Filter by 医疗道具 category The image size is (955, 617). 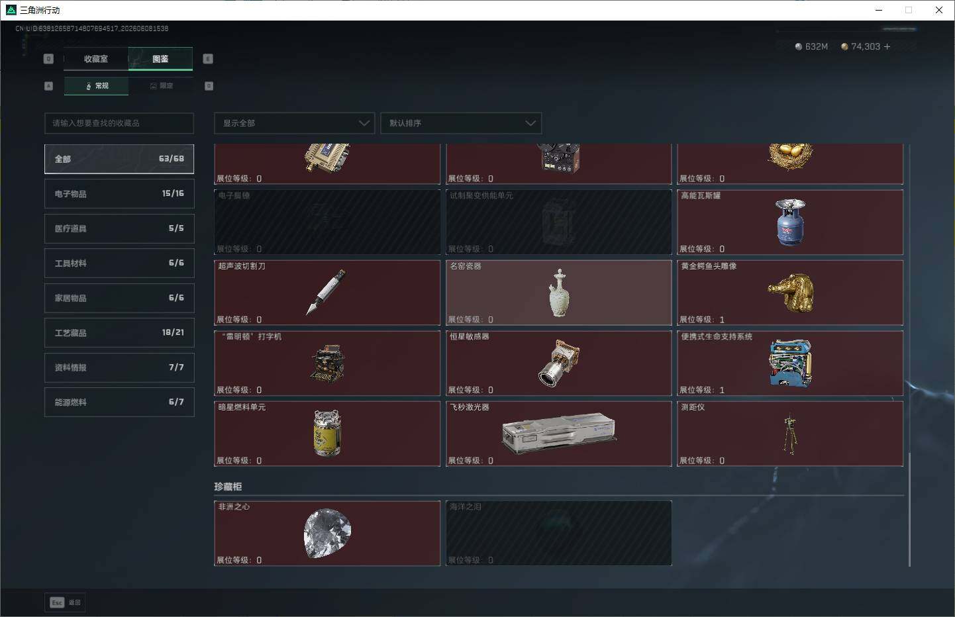(119, 228)
